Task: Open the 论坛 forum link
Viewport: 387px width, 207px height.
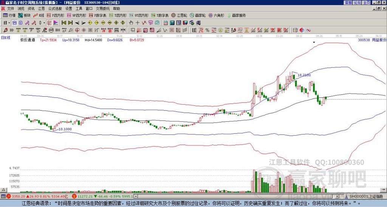Action: (x=358, y=3)
